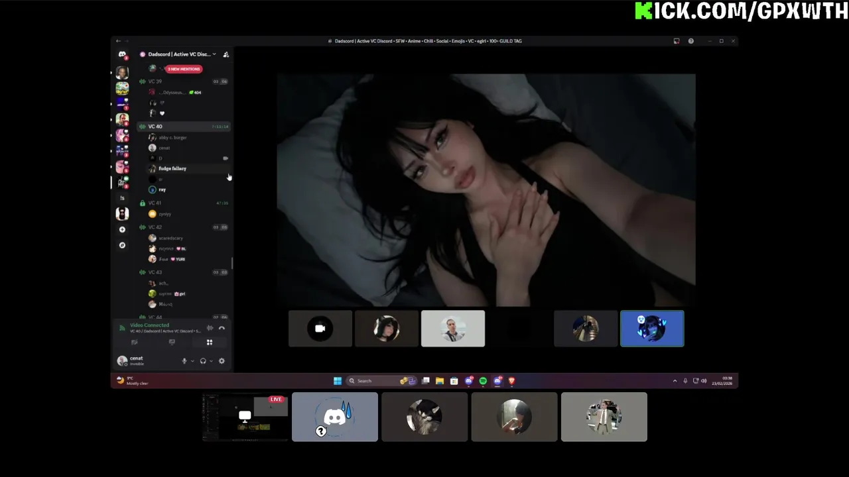Image resolution: width=849 pixels, height=477 pixels.
Task: Join the VC 39 voice channel
Action: 184,81
